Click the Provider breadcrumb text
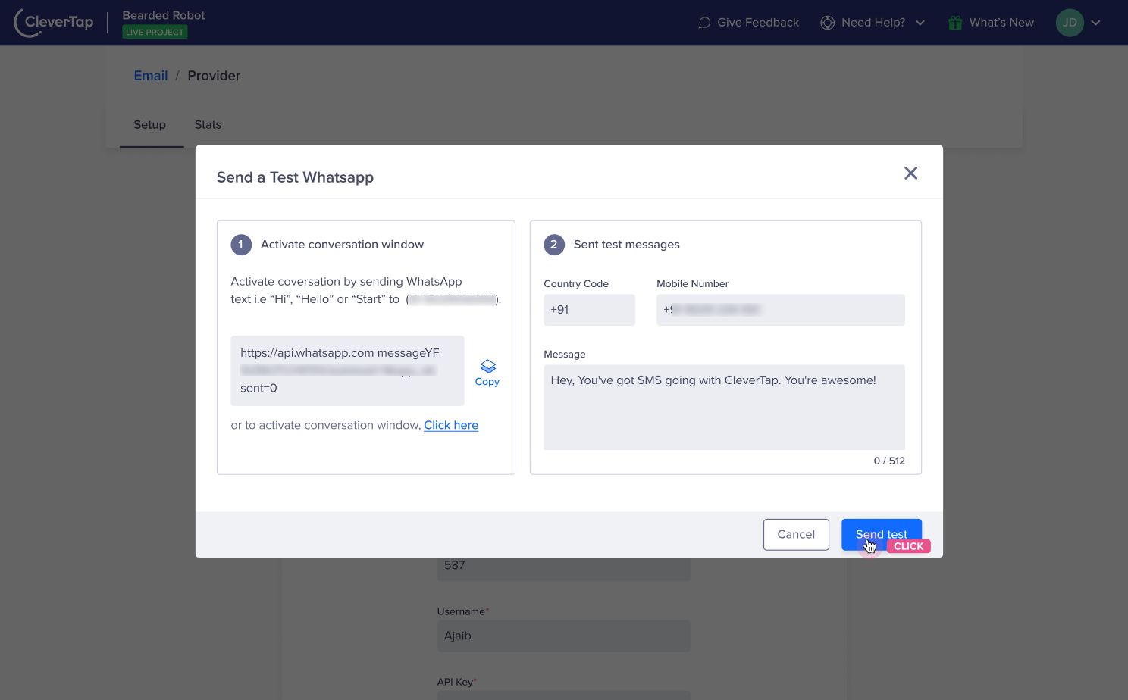The image size is (1128, 700). tap(214, 76)
